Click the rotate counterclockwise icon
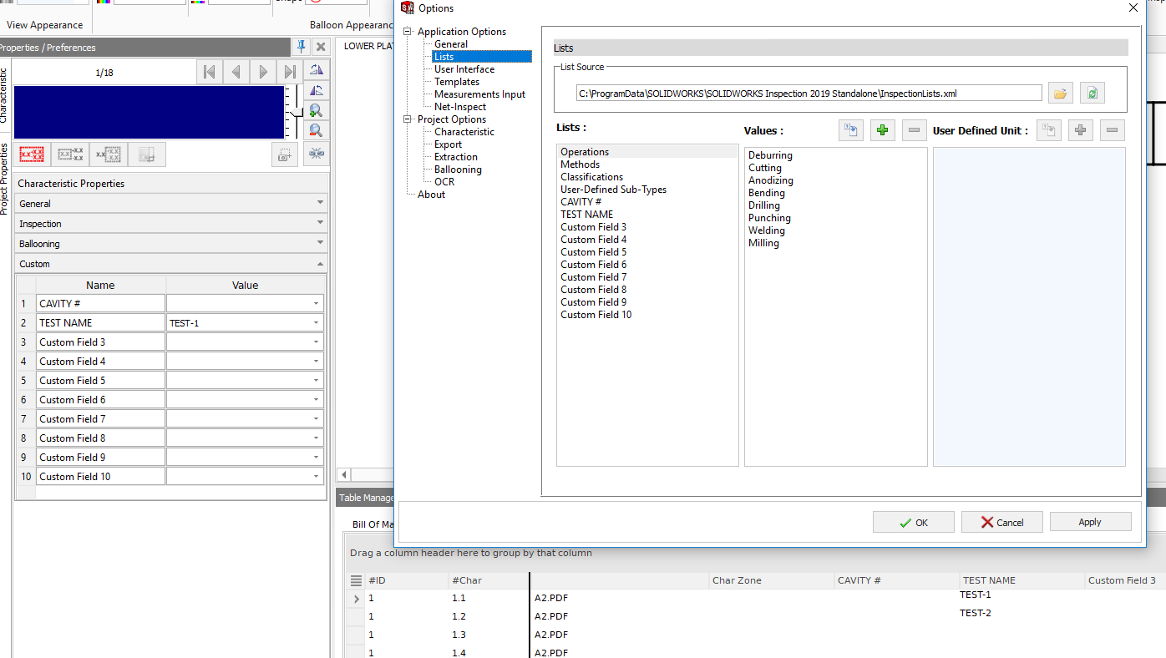1166x658 pixels. pyautogui.click(x=317, y=89)
